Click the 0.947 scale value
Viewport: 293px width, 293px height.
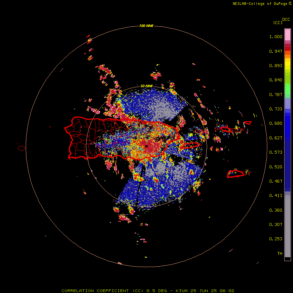click(x=276, y=51)
